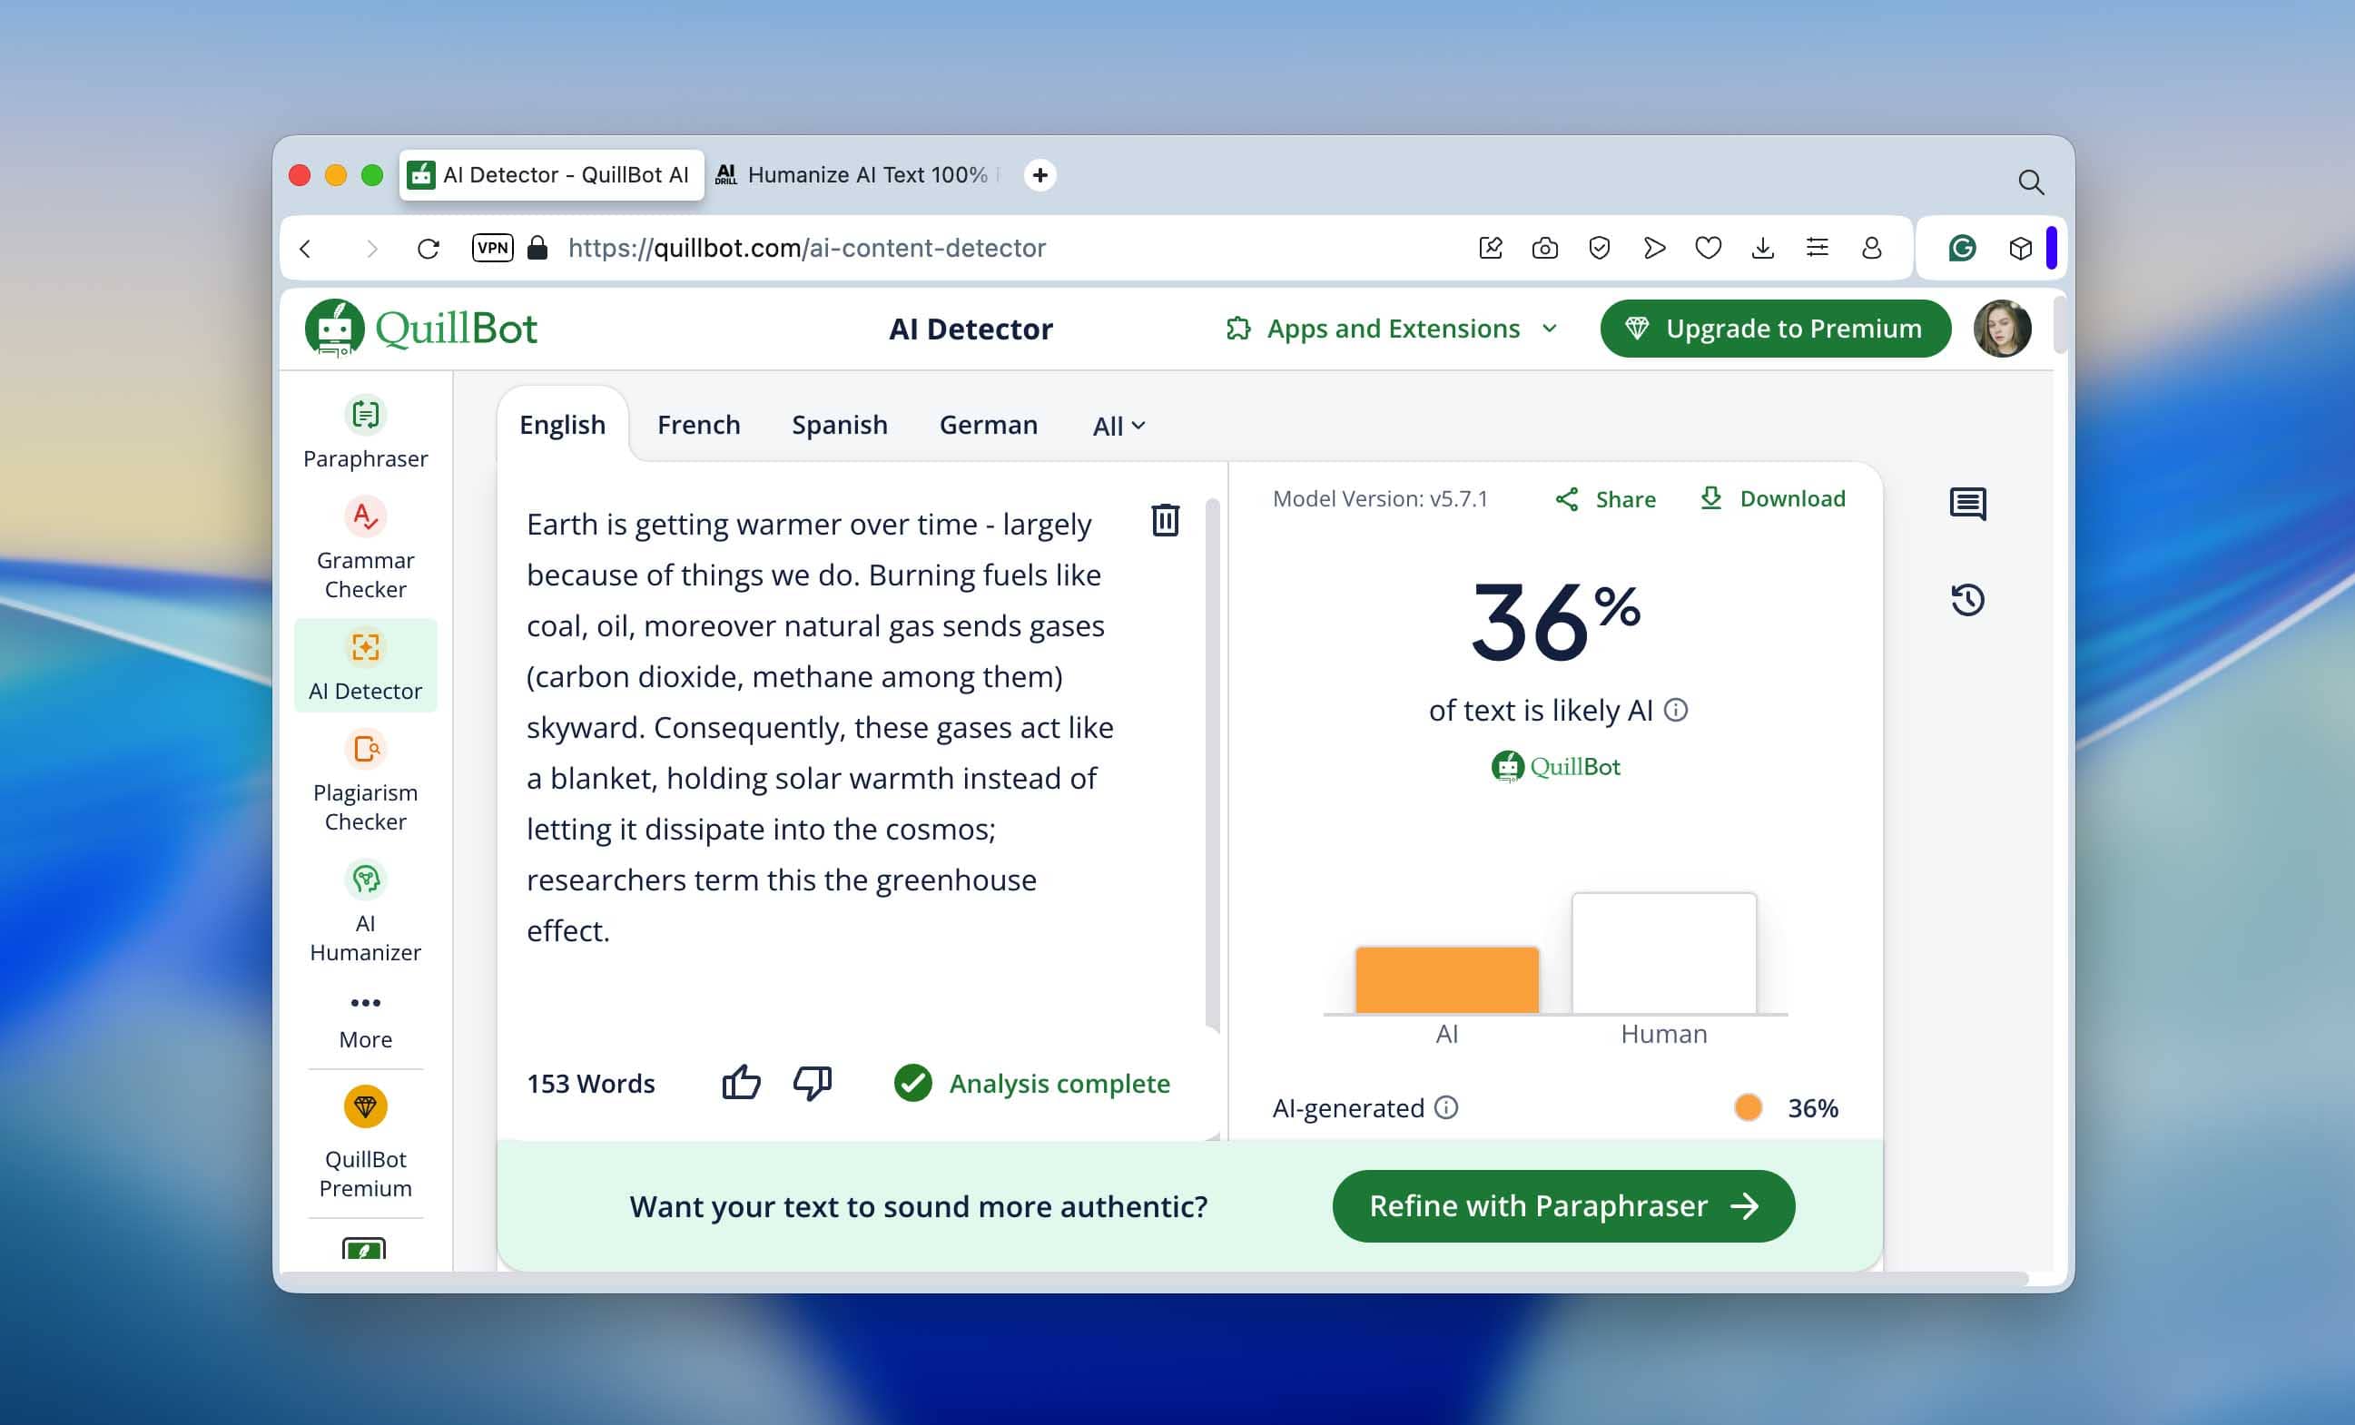Viewport: 2355px width, 1425px height.
Task: Expand the All languages dropdown
Action: [1118, 427]
